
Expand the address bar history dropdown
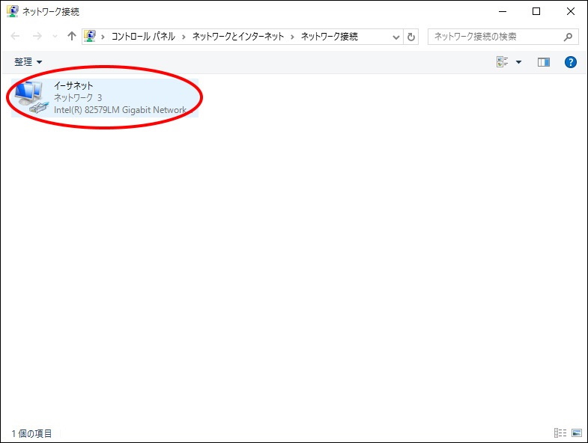point(396,37)
